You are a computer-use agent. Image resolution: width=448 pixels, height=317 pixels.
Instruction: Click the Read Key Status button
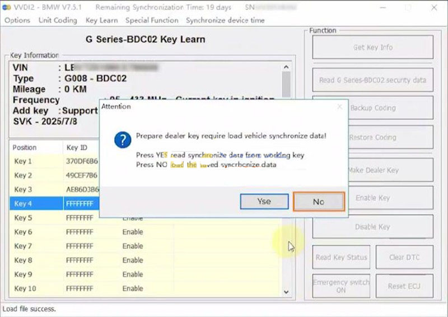coord(341,257)
